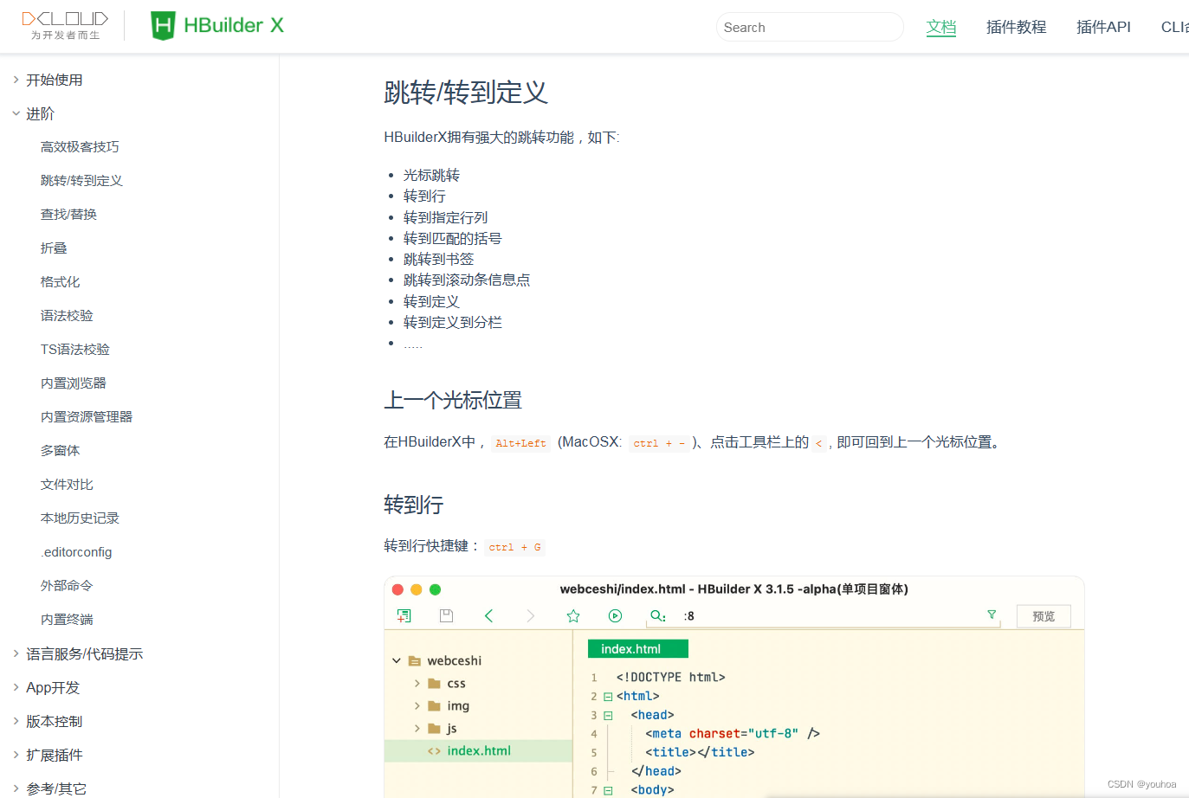
Task: Click the 转到指定行列 list item
Action: [x=445, y=218]
